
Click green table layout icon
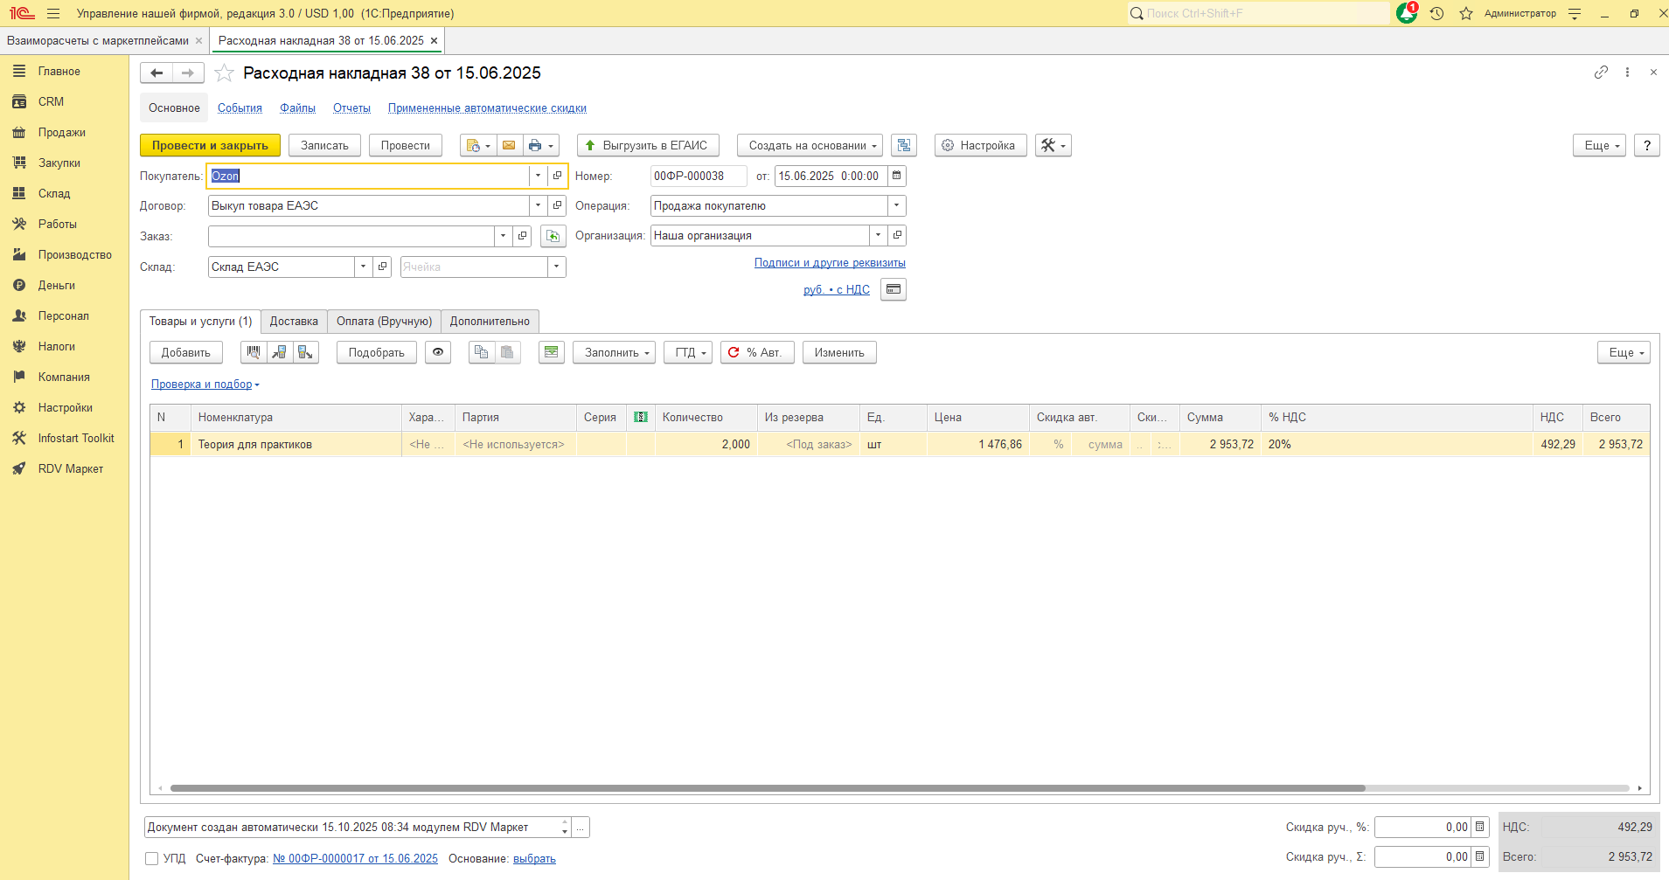pos(551,352)
